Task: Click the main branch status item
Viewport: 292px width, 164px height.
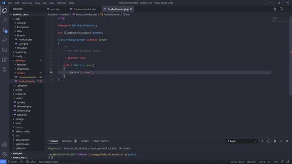Action: pos(13,162)
